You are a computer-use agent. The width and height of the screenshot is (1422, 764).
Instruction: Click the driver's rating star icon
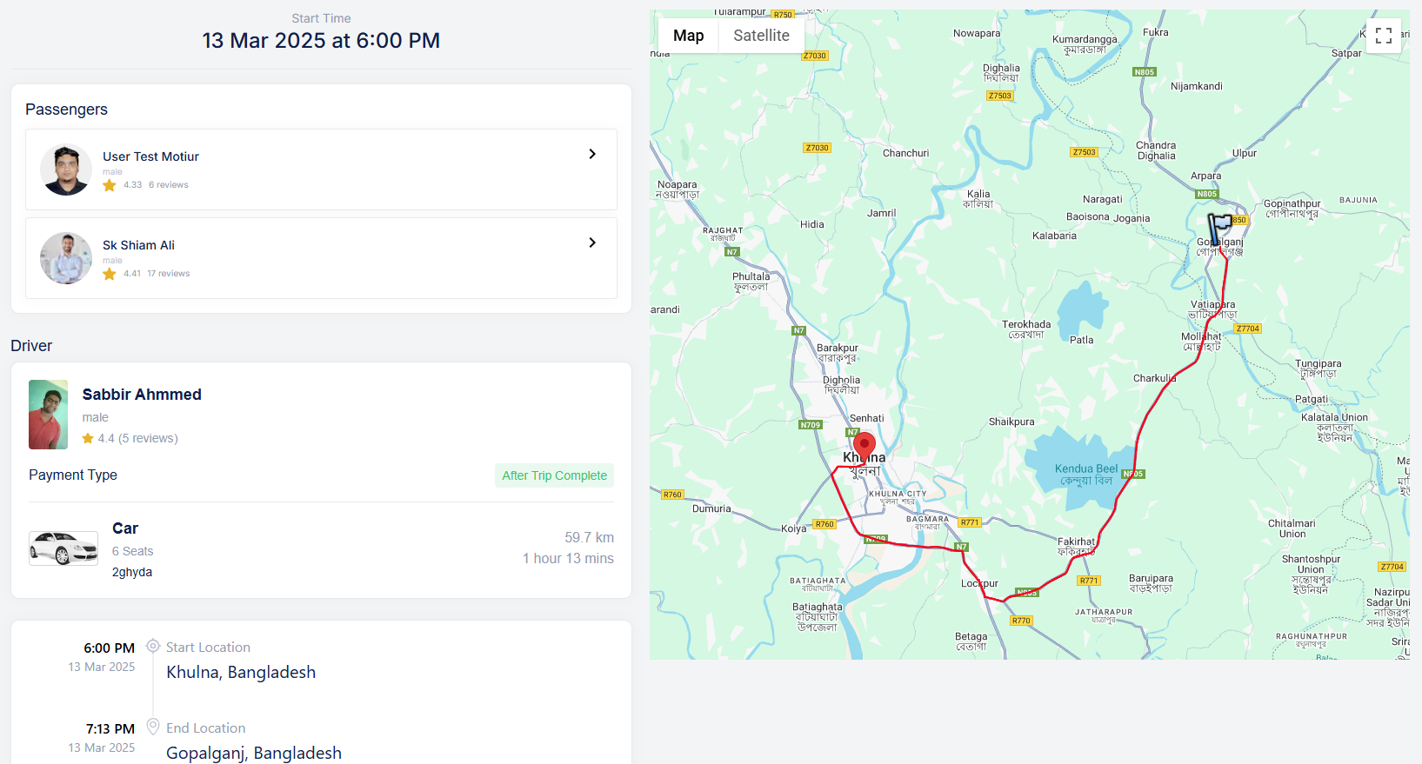tap(88, 439)
